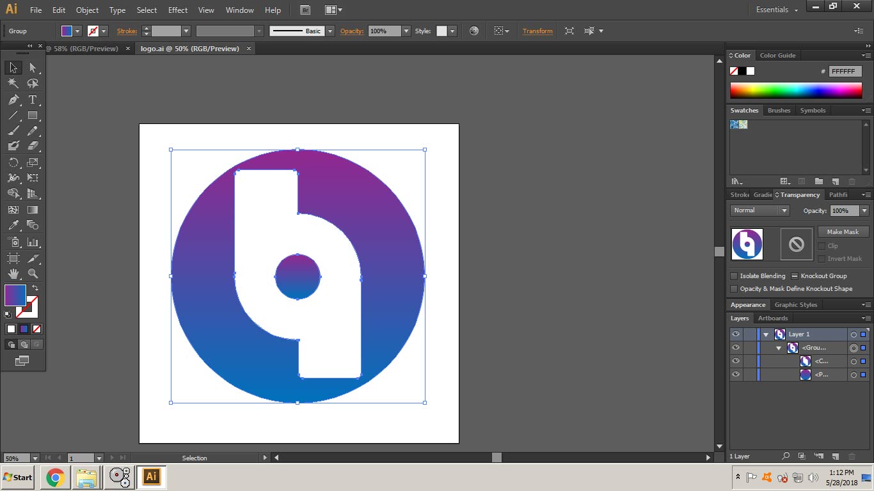Open the Effect menu
Viewport: 874px width, 491px height.
point(178,10)
